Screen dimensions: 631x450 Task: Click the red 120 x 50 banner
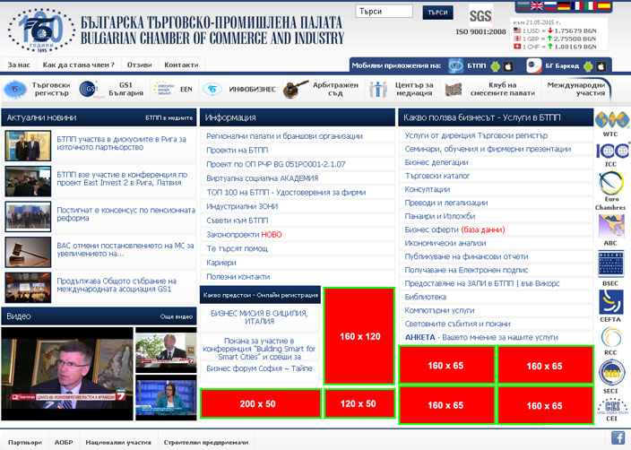[x=359, y=403]
